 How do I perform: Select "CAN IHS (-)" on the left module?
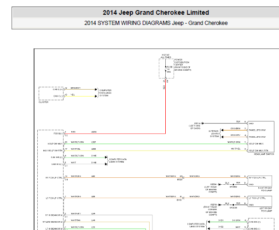pos(57,164)
